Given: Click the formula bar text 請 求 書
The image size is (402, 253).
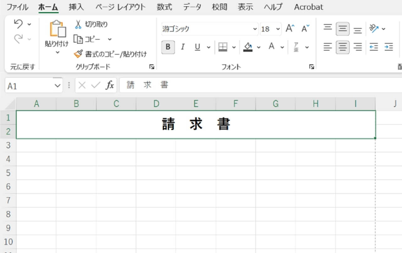Looking at the screenshot, I should coord(147,85).
